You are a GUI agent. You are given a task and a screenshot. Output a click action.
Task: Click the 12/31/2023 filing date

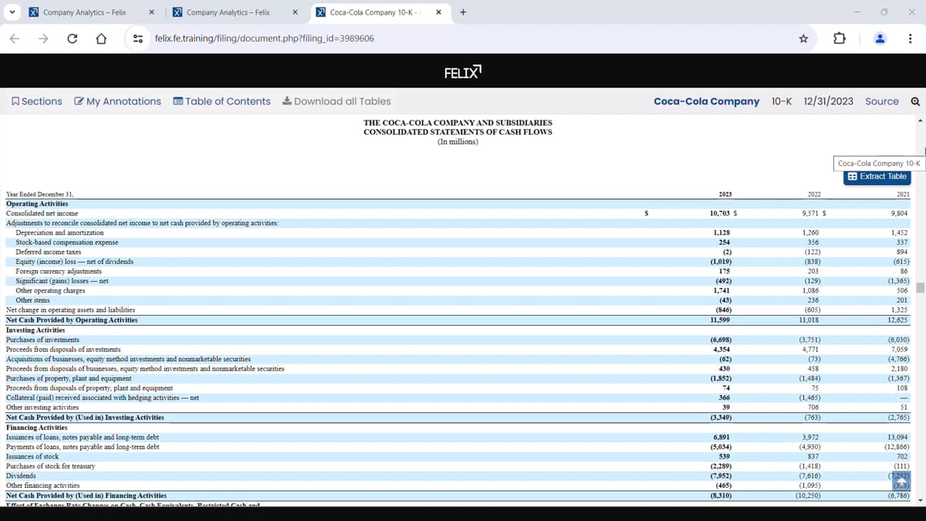tap(829, 101)
